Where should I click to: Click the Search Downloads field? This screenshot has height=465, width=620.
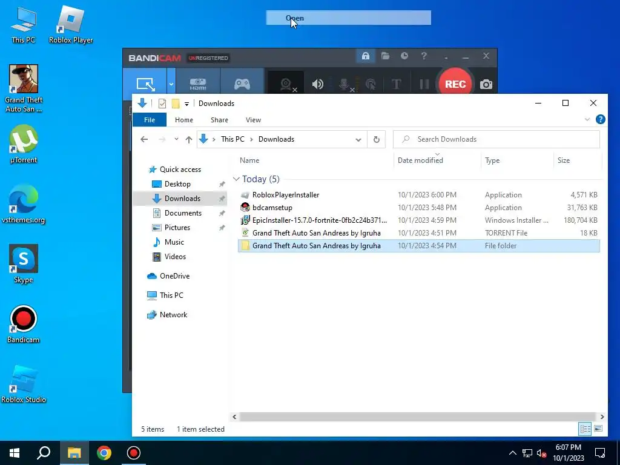496,139
